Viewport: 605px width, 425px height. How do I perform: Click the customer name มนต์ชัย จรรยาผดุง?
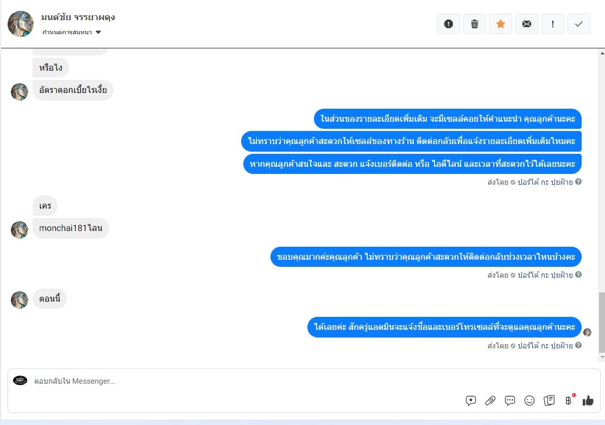click(78, 17)
